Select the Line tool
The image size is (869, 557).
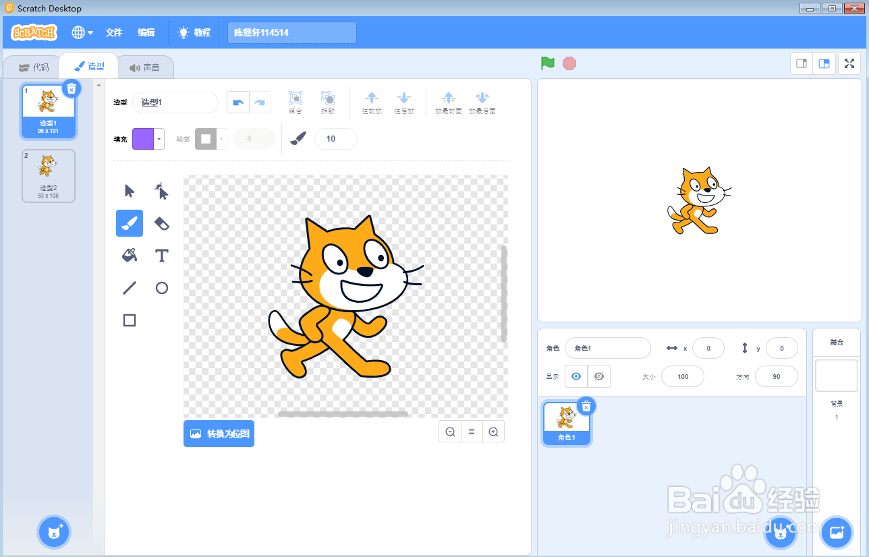[130, 288]
